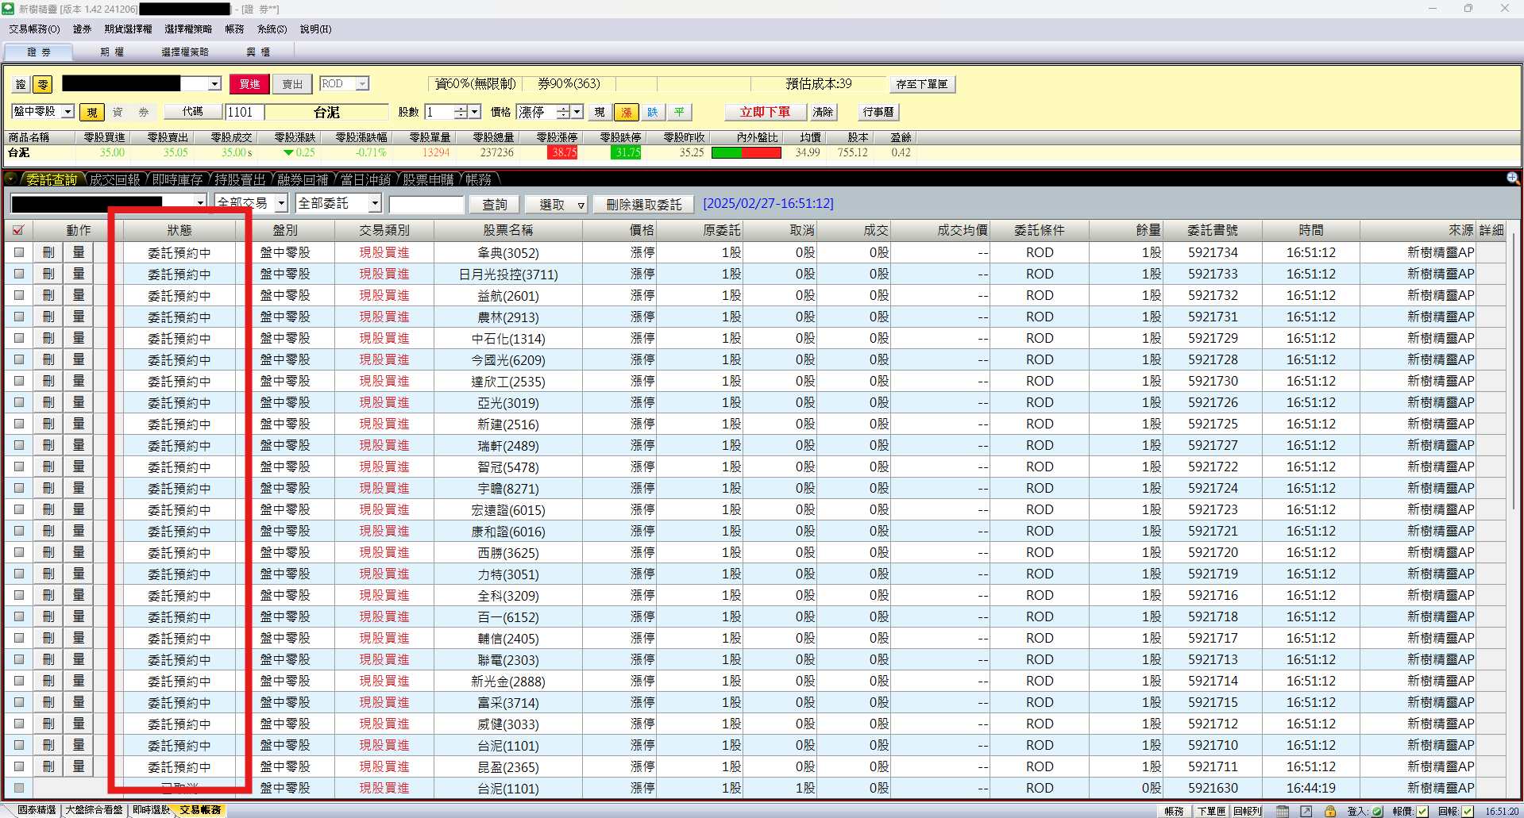
Task: Switch to the 興櫃 tab
Action: (257, 52)
